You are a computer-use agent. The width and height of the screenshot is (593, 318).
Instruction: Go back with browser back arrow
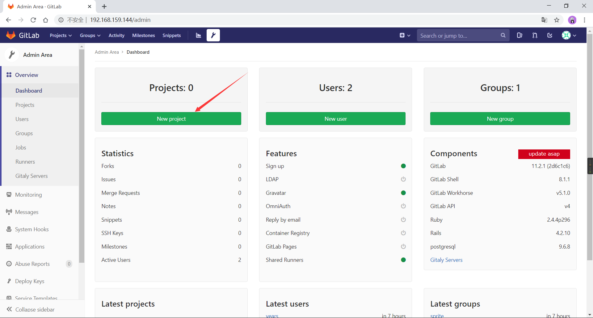coord(8,20)
